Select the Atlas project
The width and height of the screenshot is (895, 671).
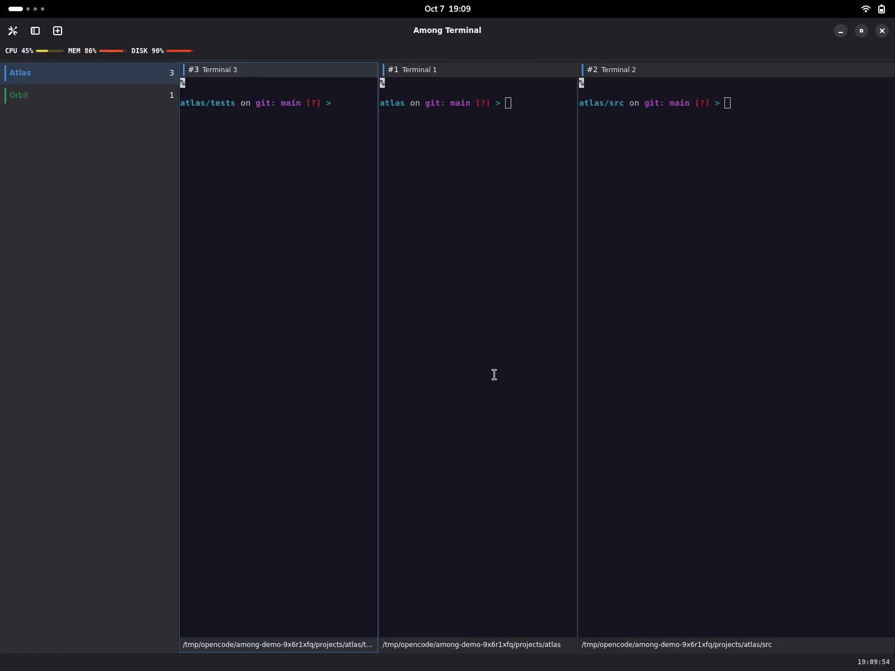point(89,73)
